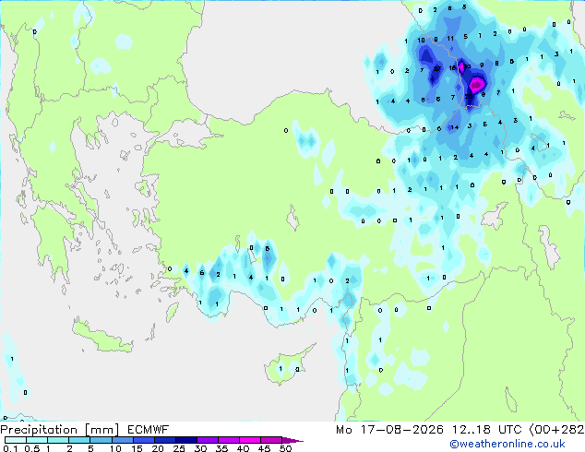Click the 0.1–0.5 mm legend color box

tap(16, 440)
